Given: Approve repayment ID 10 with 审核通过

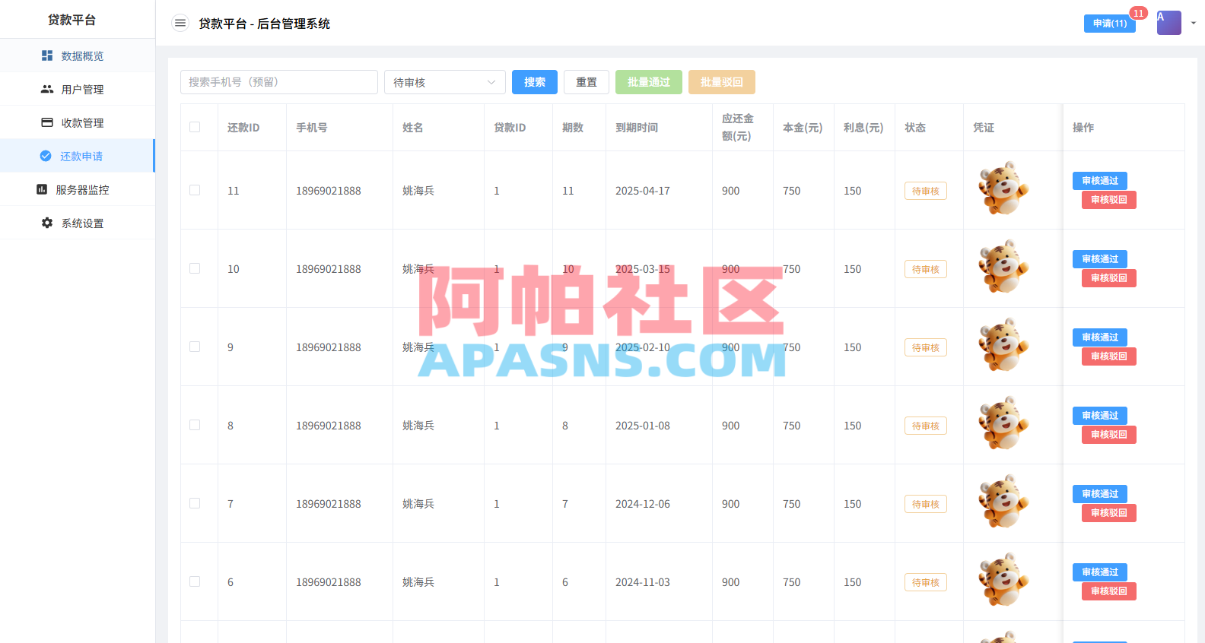Looking at the screenshot, I should point(1100,259).
